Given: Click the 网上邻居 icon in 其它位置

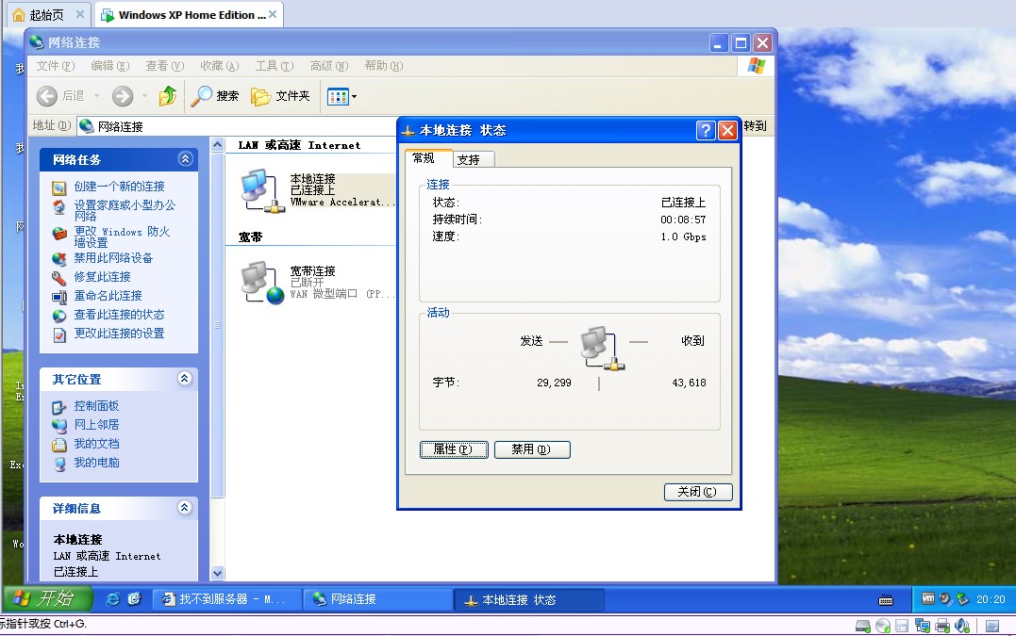Looking at the screenshot, I should click(x=59, y=426).
